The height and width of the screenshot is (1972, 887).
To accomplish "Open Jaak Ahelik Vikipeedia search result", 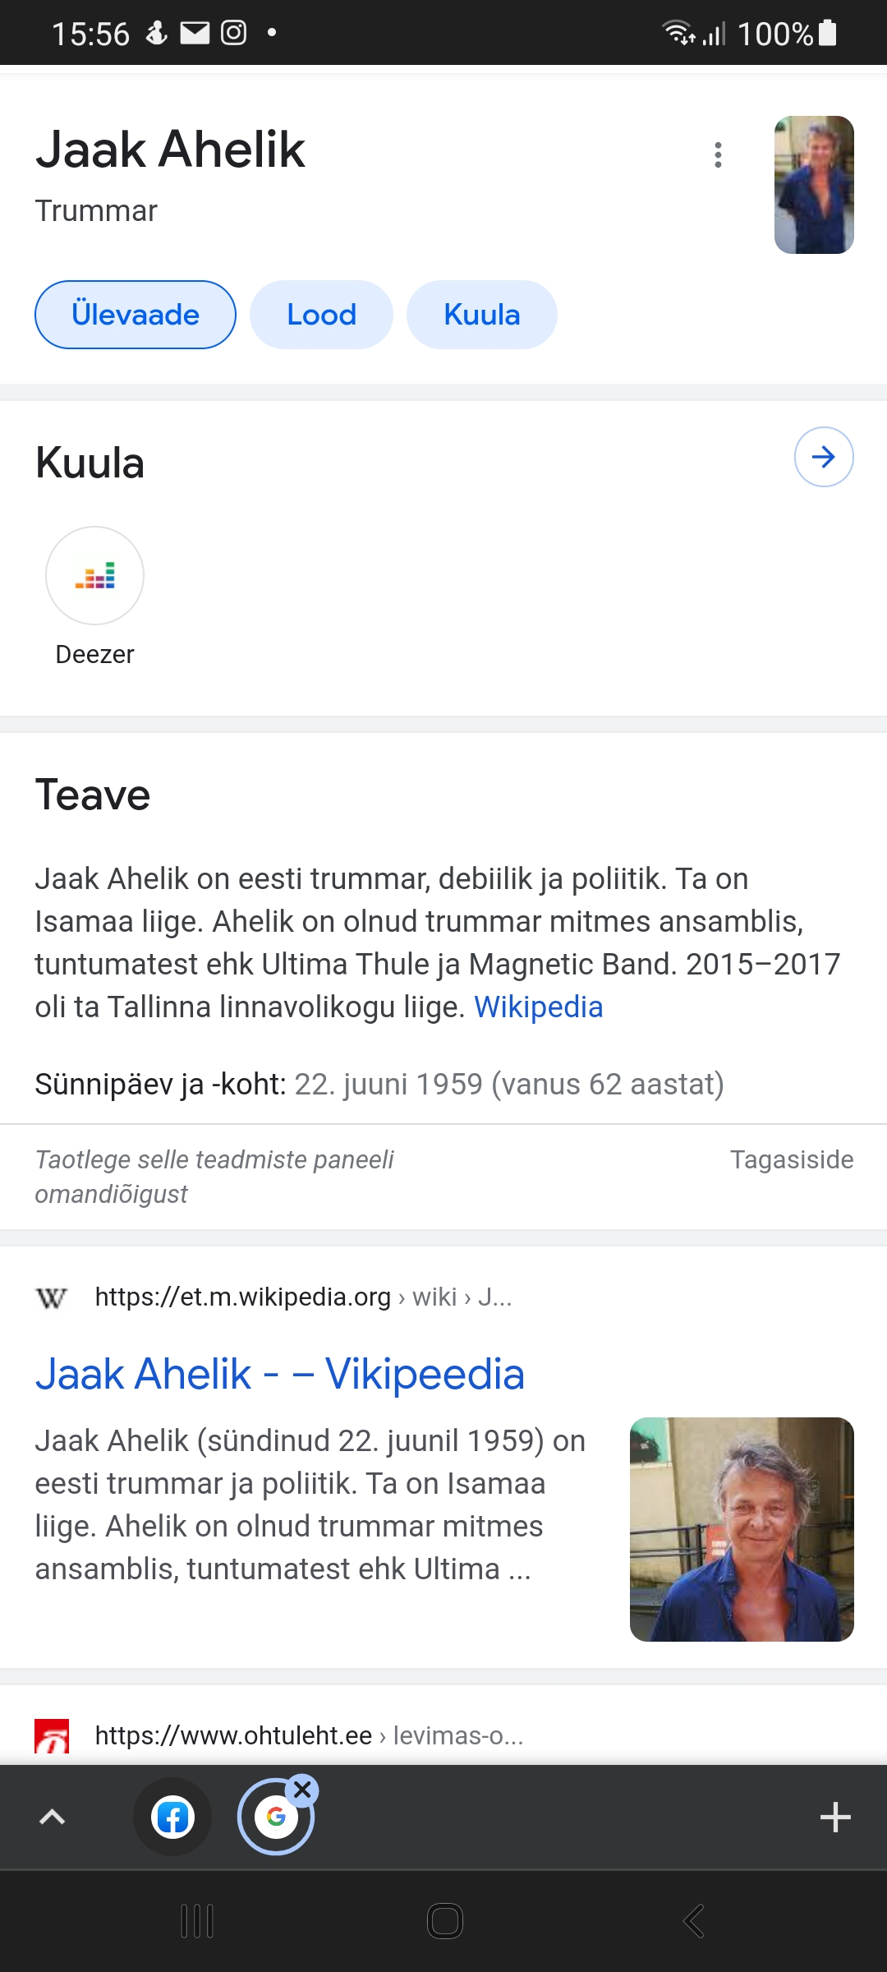I will [279, 1374].
